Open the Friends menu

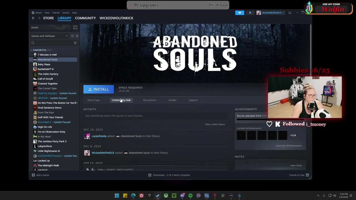click(x=56, y=12)
